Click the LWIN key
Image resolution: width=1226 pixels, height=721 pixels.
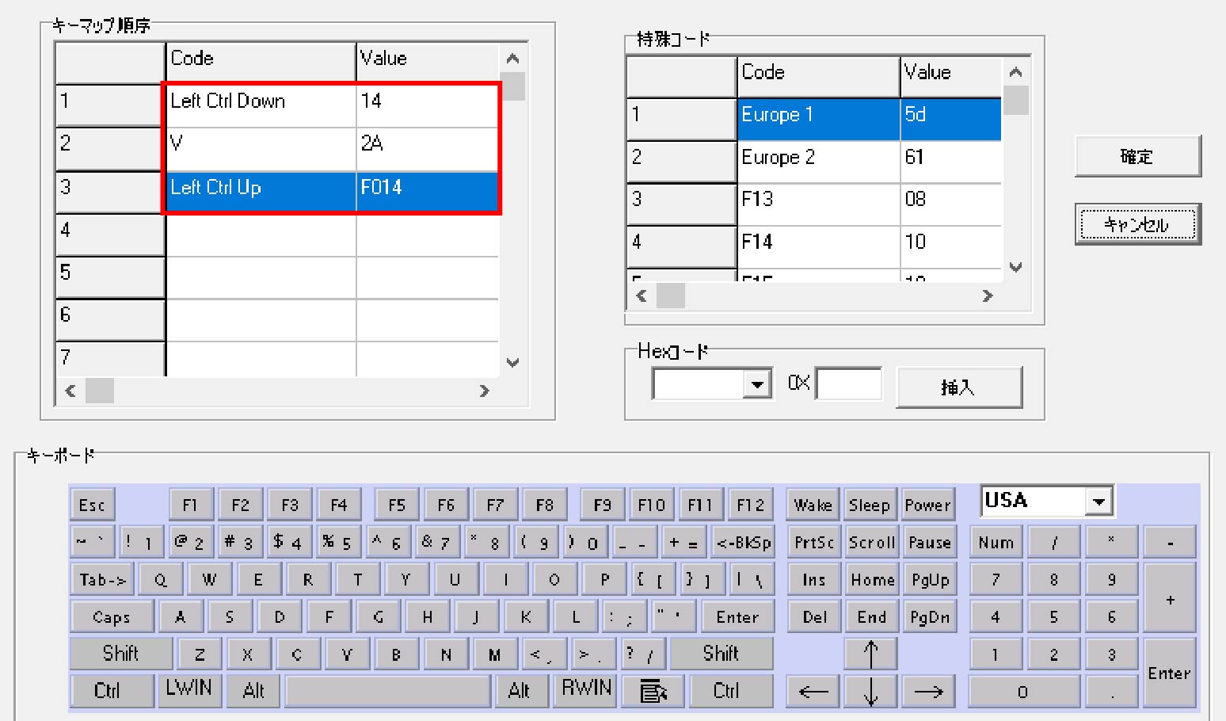[x=188, y=689]
